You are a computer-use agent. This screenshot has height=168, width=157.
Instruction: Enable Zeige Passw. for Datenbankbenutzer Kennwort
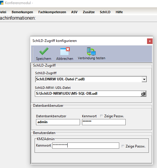pyautogui.click(x=101, y=116)
